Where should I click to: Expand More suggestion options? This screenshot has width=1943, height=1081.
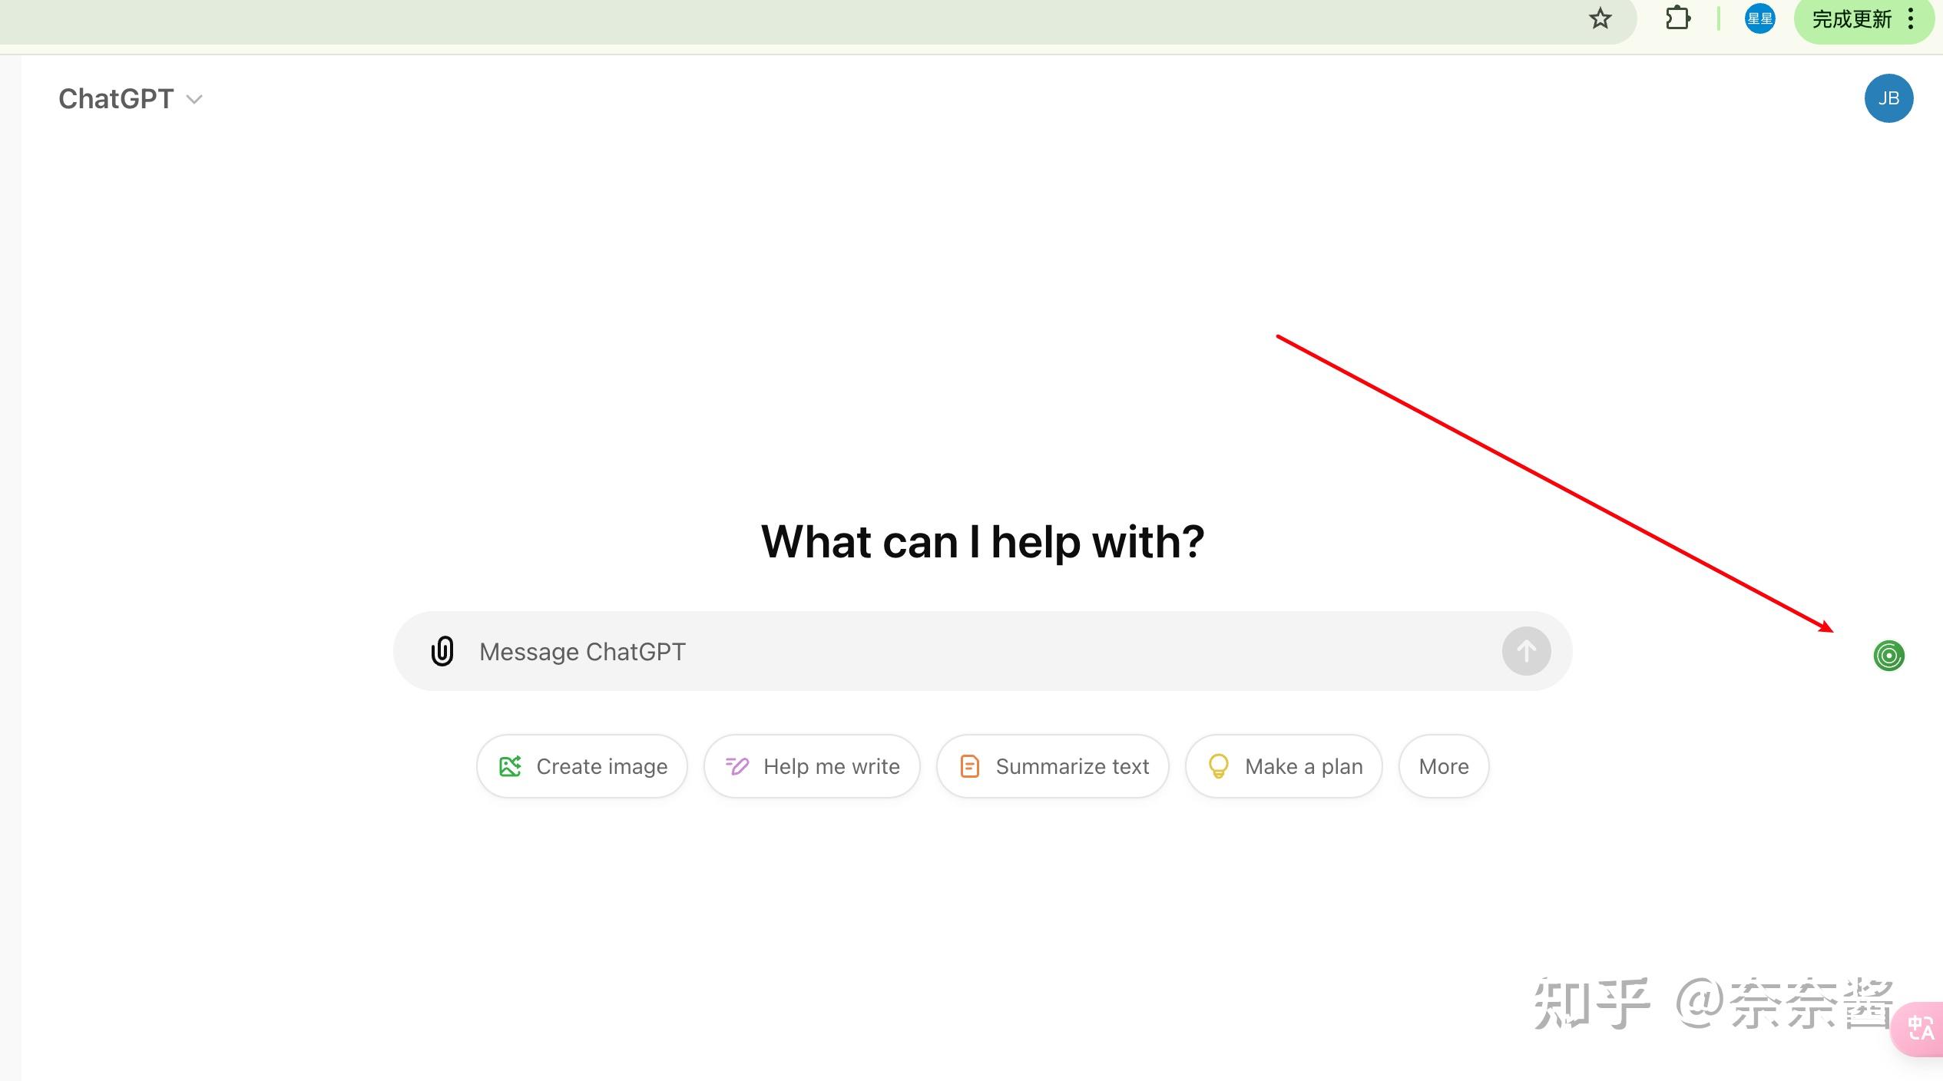(x=1443, y=766)
